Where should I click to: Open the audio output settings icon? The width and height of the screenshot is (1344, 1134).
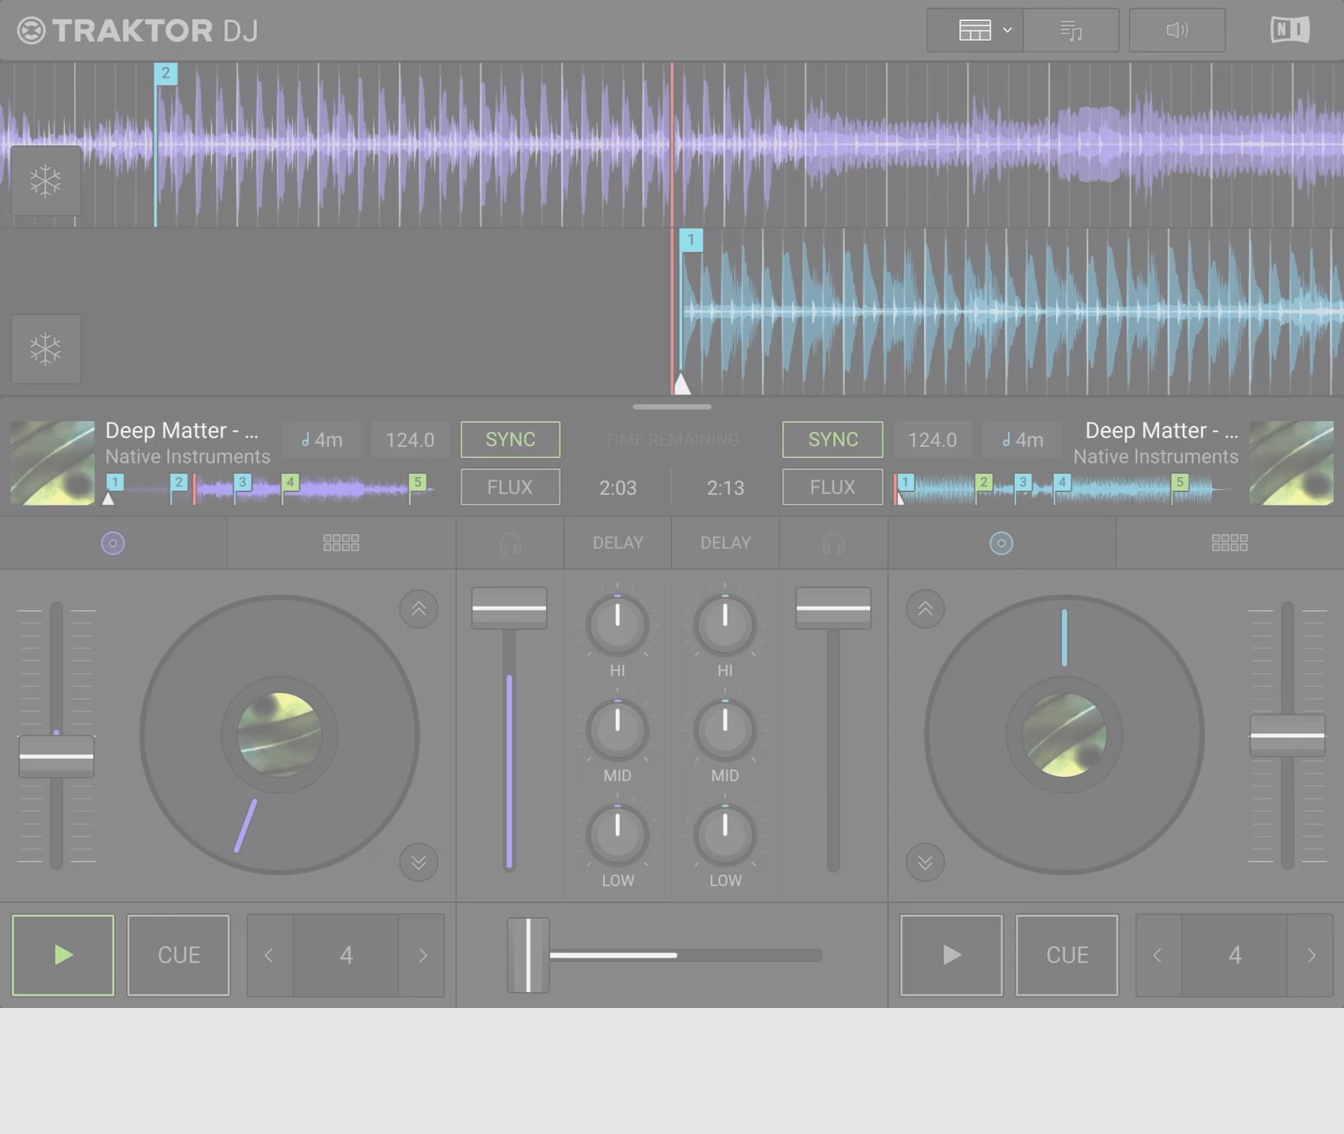(x=1177, y=30)
